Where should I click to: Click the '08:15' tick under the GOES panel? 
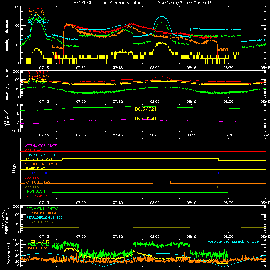coord(191,135)
